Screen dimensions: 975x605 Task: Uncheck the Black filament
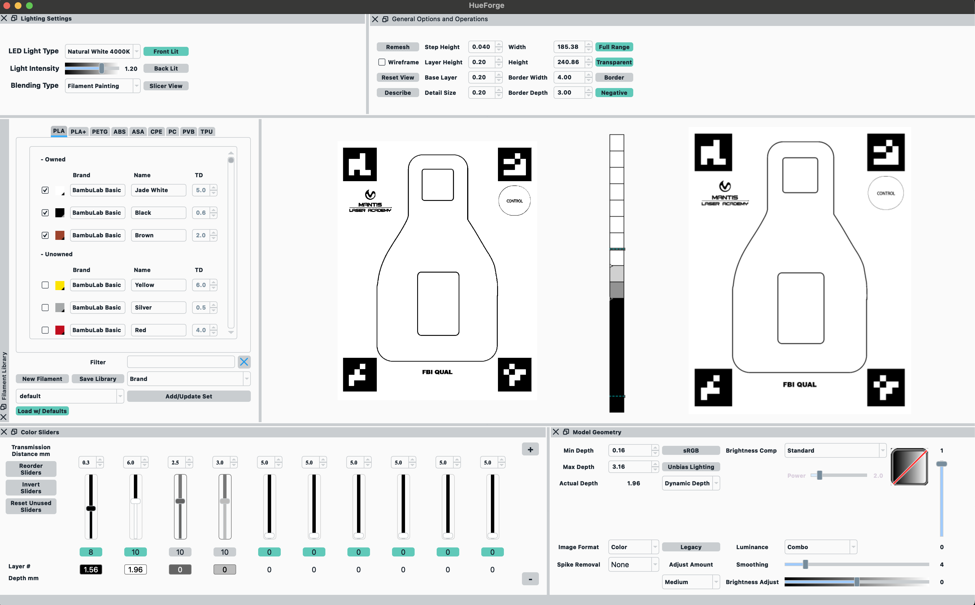[45, 212]
